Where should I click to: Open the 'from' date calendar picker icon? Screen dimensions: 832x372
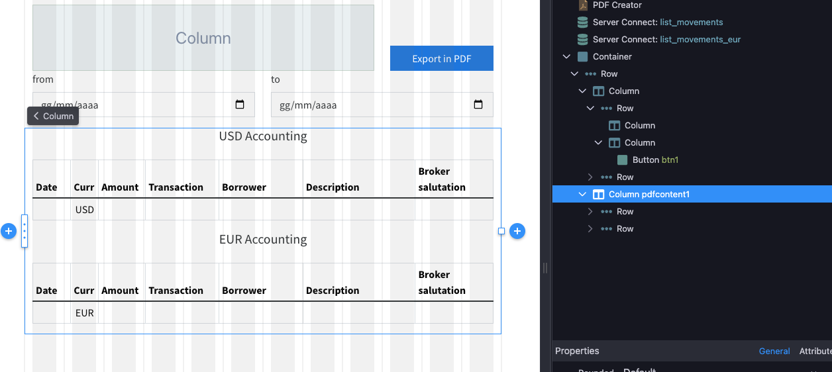[240, 105]
